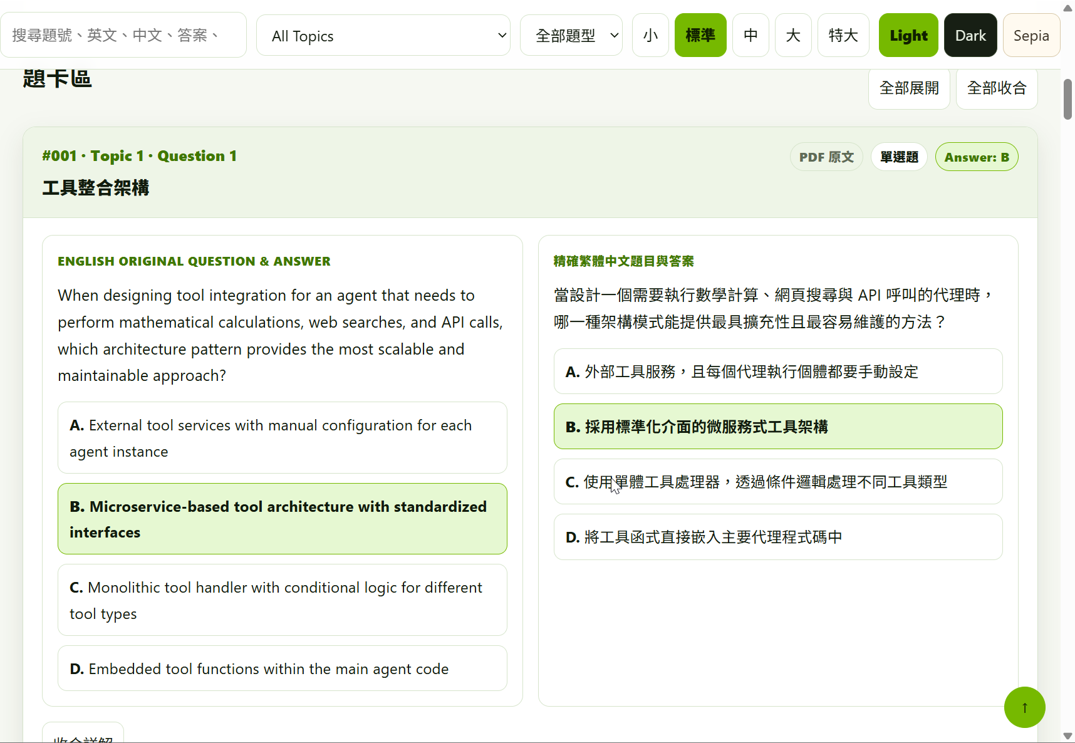Click the 精確繁體中文題目與答案 heading
Screen dimensions: 1075x743
624,261
